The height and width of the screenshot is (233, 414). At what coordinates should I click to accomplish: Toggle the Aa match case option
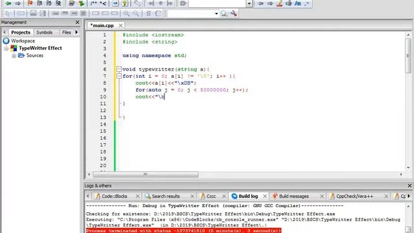point(298,3)
